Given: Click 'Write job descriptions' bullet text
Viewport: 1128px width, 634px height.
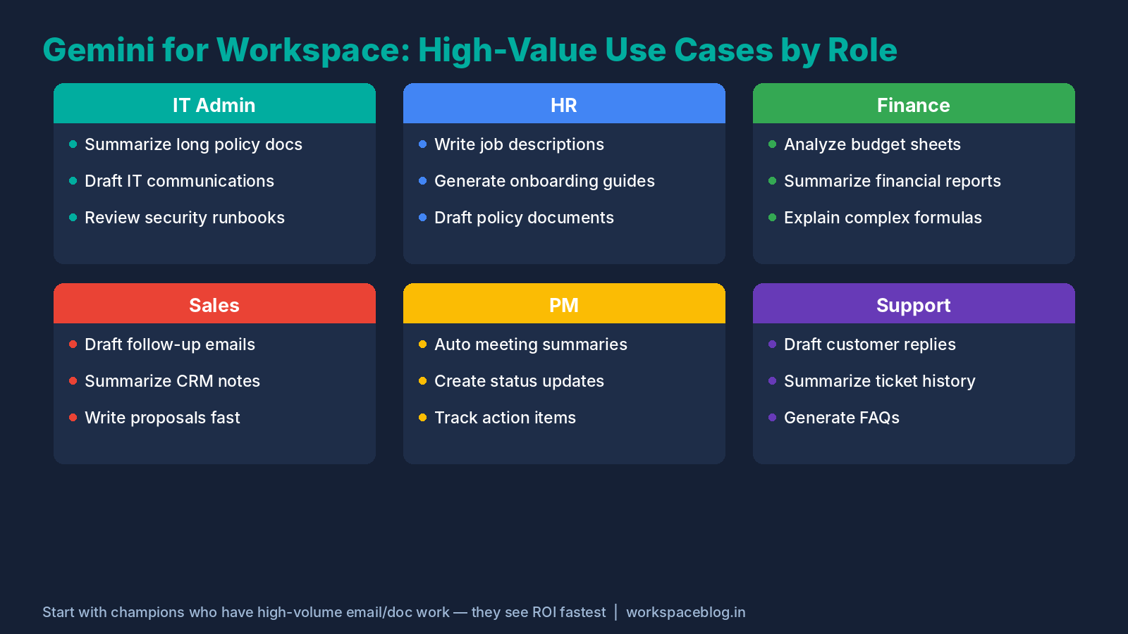Looking at the screenshot, I should point(519,144).
